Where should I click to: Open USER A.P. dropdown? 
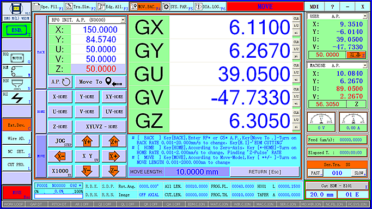pos(364,16)
